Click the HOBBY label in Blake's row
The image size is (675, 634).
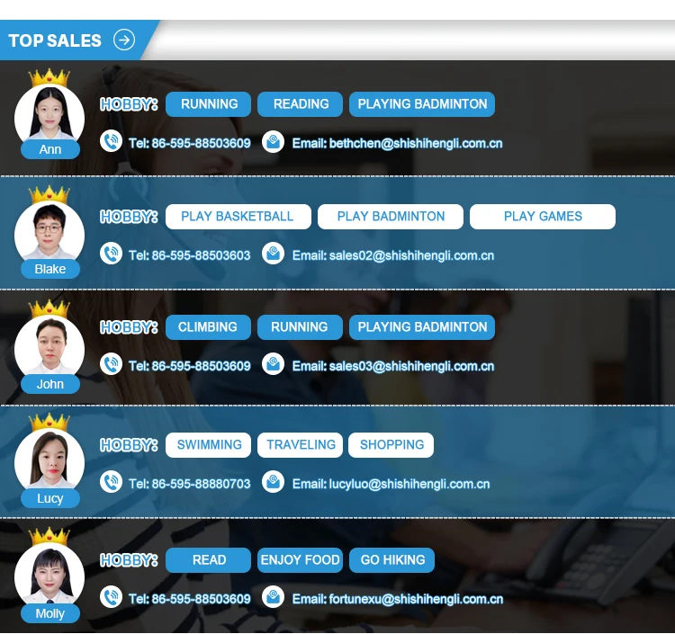129,217
